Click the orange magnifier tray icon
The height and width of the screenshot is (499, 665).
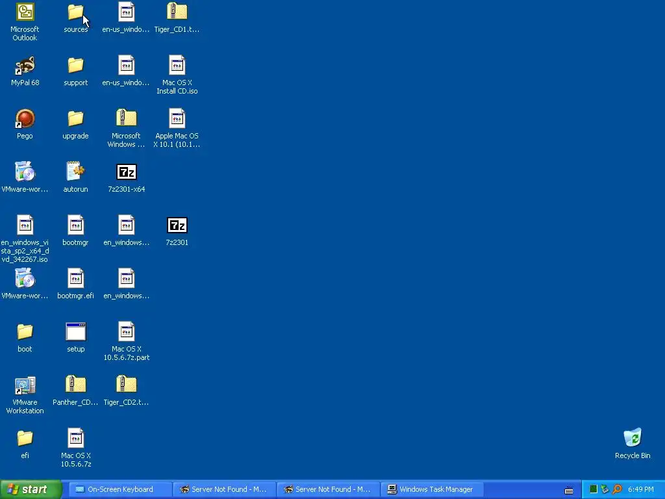pyautogui.click(x=617, y=489)
